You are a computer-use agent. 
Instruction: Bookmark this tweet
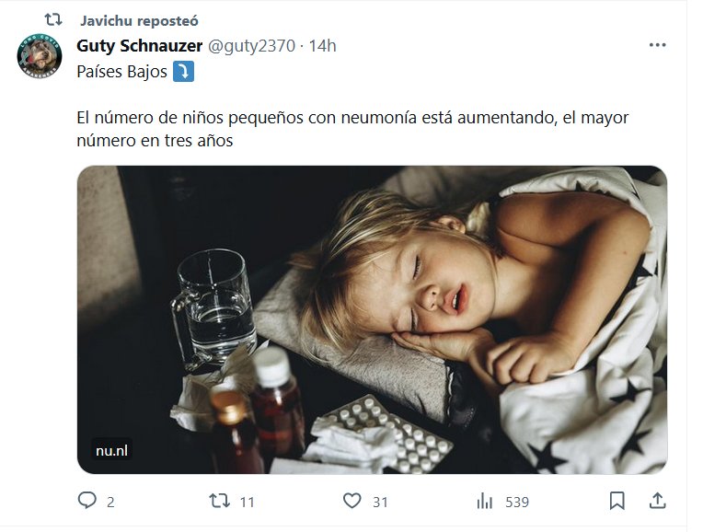(617, 501)
